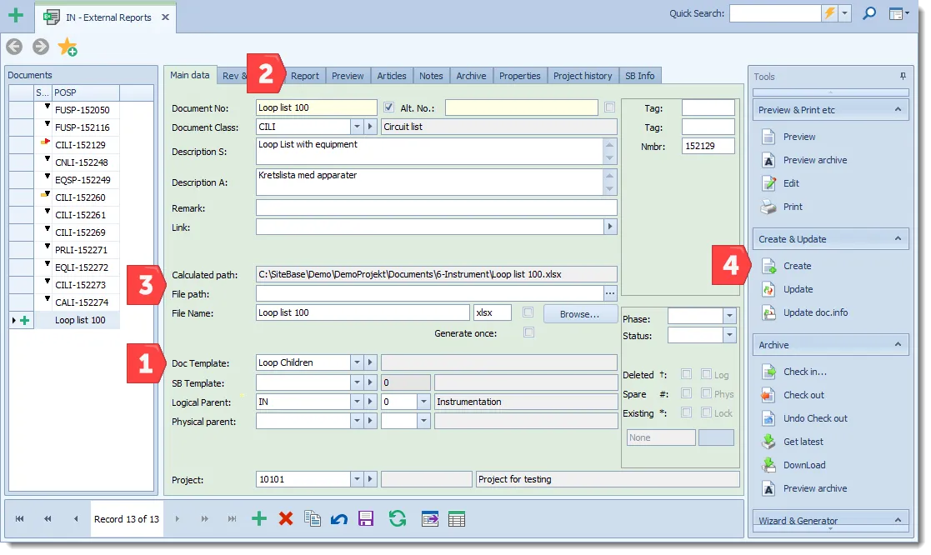The width and height of the screenshot is (931, 555).
Task: Click the Print tool icon
Action: coord(769,207)
